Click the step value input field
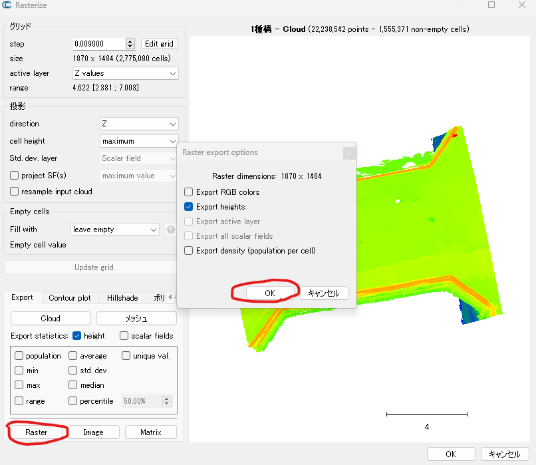The width and height of the screenshot is (536, 465). [x=98, y=44]
